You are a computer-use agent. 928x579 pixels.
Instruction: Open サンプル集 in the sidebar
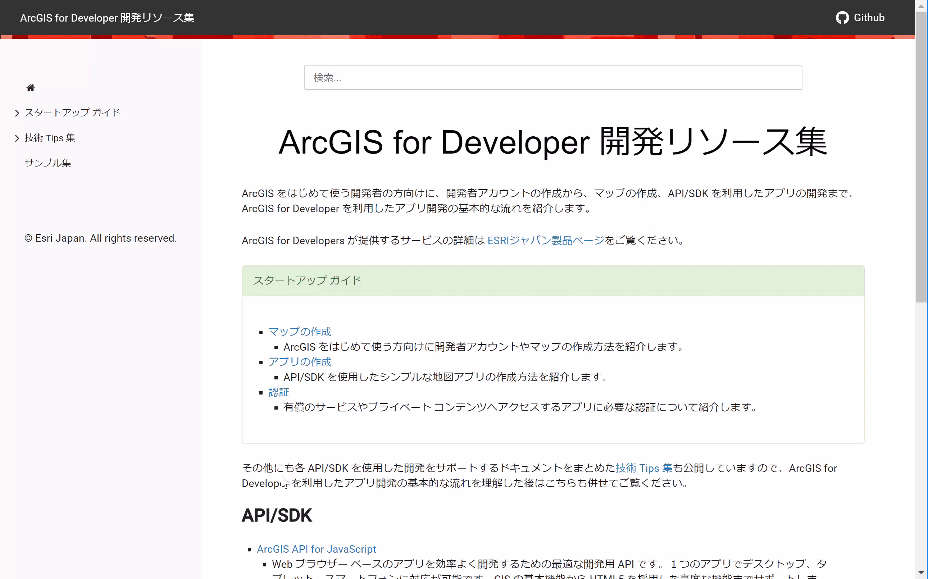[48, 163]
